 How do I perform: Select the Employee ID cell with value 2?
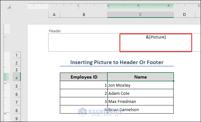[x=84, y=93]
